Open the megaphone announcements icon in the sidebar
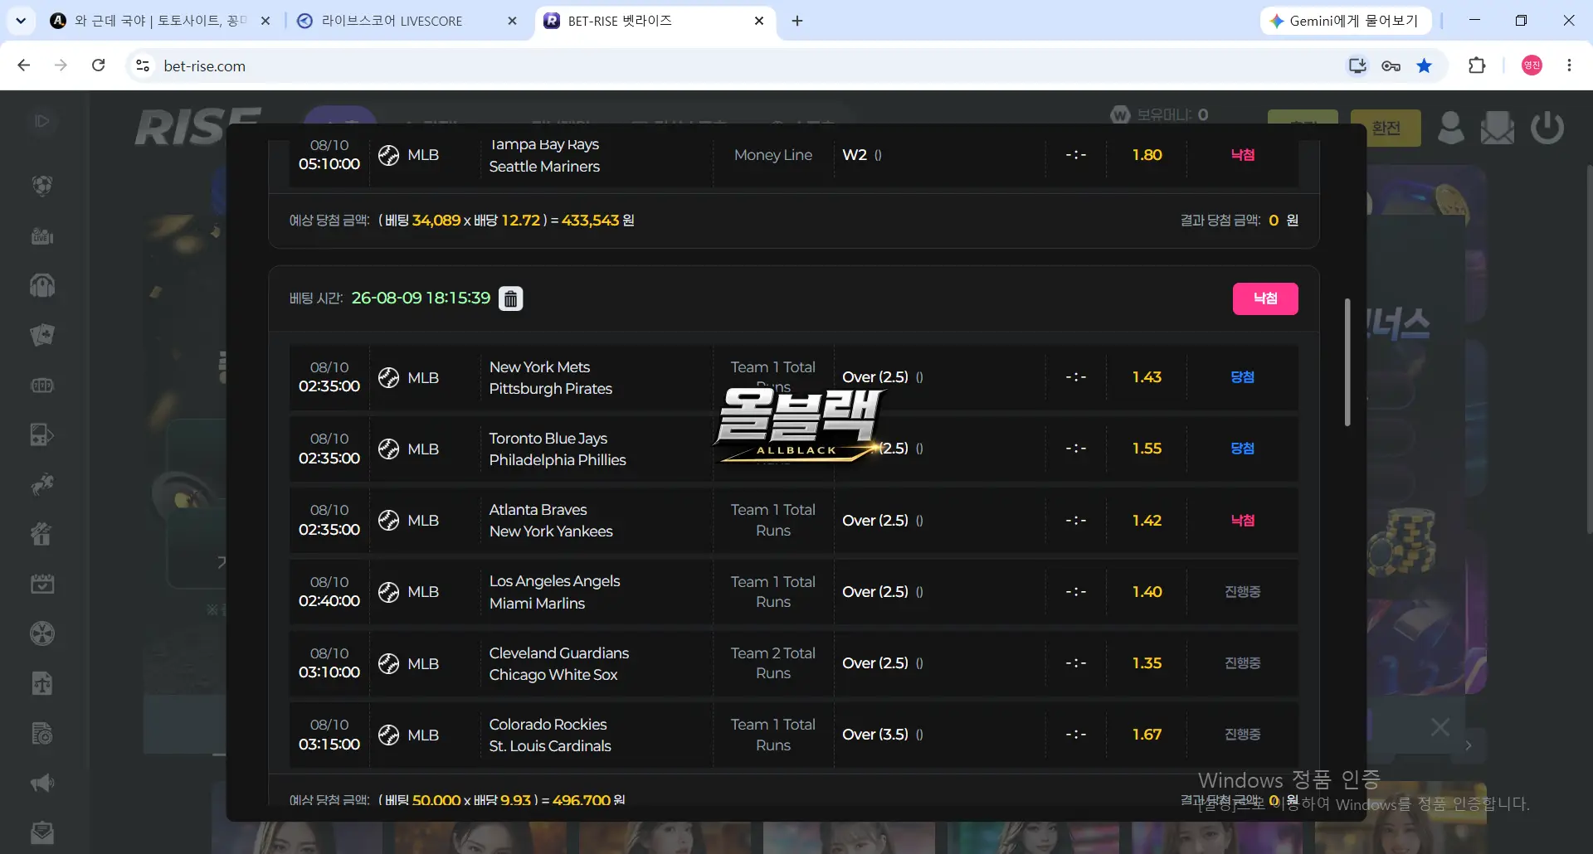Viewport: 1593px width, 854px height. 42,783
